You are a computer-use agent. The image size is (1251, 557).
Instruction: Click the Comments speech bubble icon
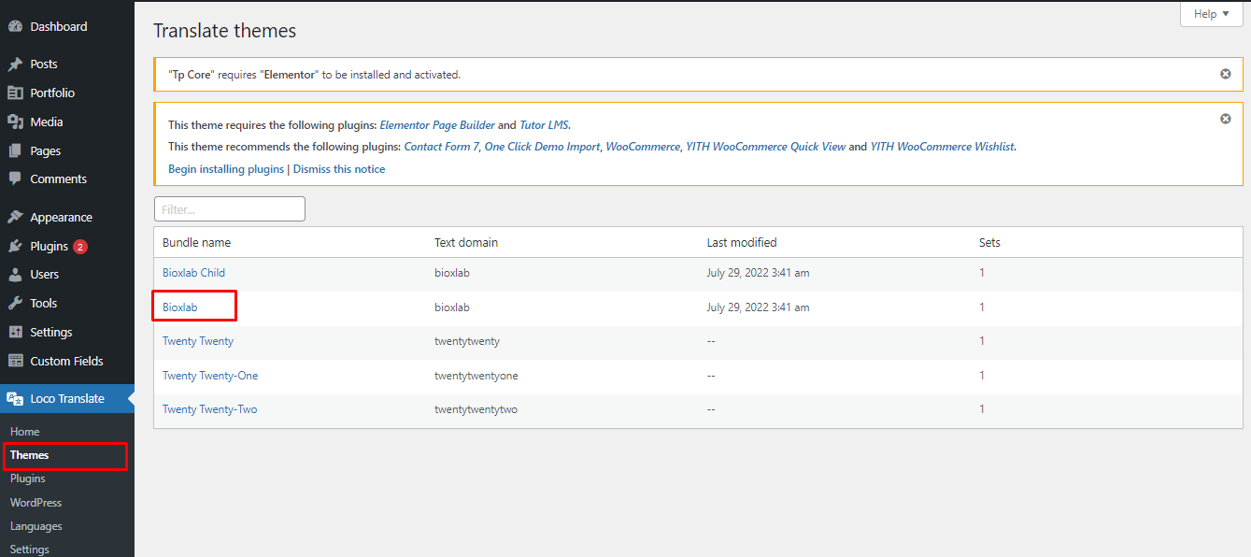[15, 179]
